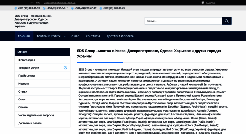The height and width of the screenshot is (134, 246).
Task: Expand sidebar Товары и услуги circle arrow
Action: pos(66,67)
